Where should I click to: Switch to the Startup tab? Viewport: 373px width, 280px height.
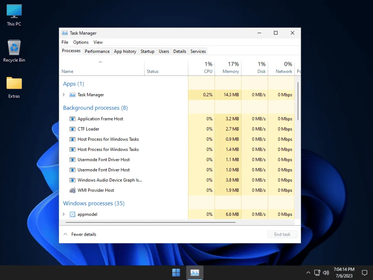click(x=147, y=51)
